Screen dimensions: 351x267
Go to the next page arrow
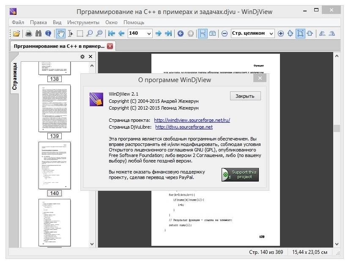[159, 33]
